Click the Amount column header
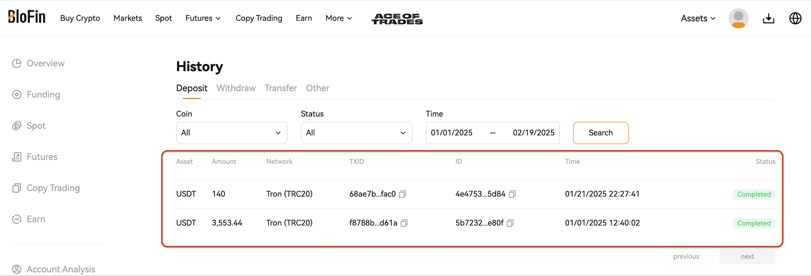 (x=224, y=162)
